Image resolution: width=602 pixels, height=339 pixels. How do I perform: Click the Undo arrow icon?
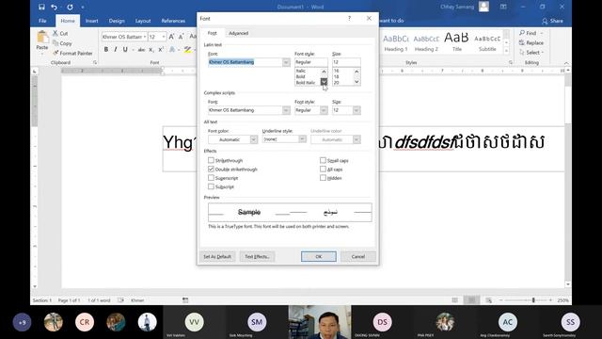55,7
